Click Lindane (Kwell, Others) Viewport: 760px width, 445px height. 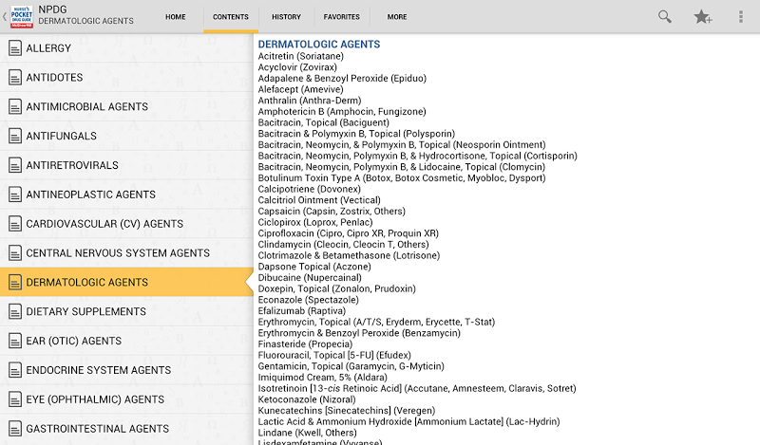[x=307, y=433]
